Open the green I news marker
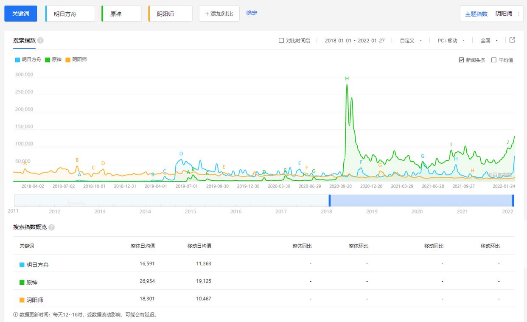This screenshot has width=527, height=322. click(451, 145)
